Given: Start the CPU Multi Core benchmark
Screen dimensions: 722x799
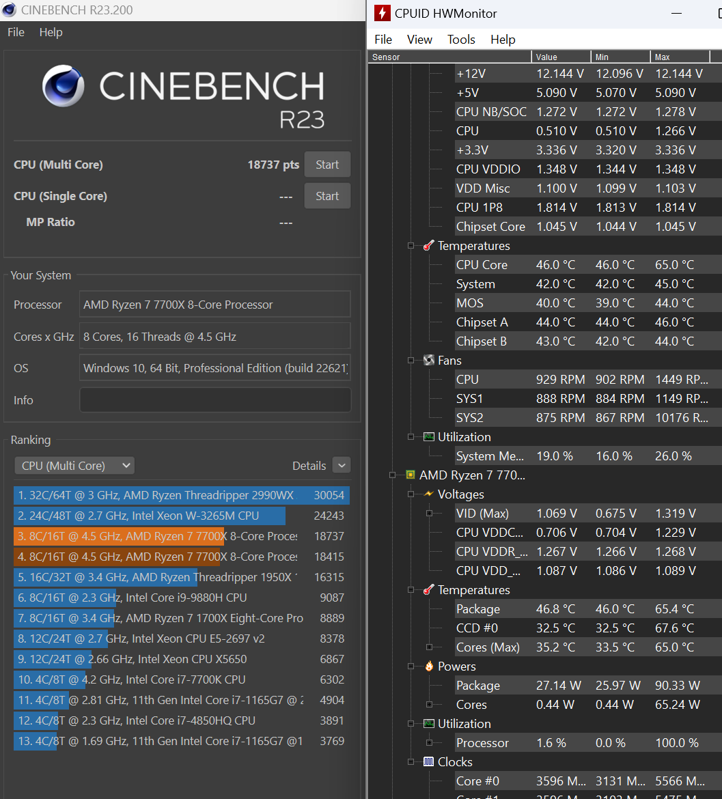Looking at the screenshot, I should (x=327, y=165).
